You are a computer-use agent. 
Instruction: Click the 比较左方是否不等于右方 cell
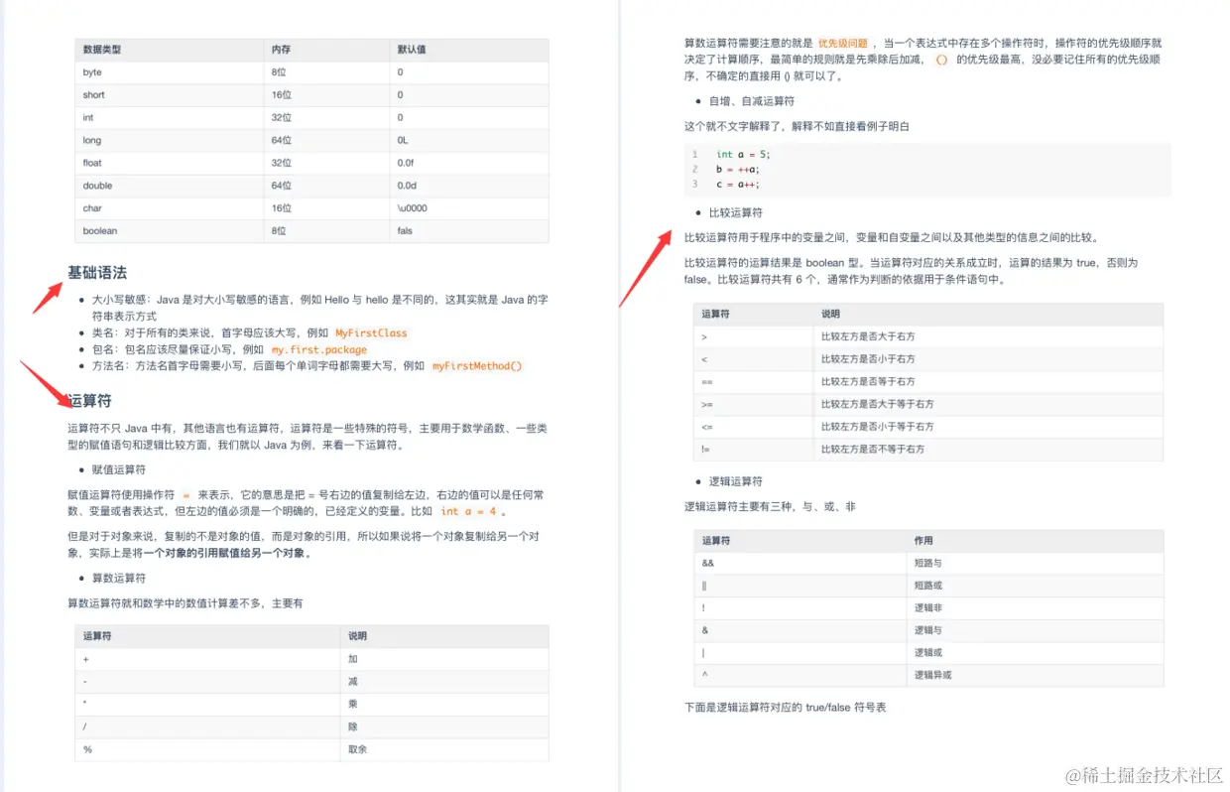coord(988,450)
